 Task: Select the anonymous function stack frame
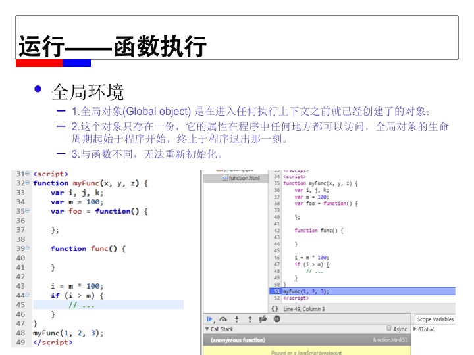point(236,340)
